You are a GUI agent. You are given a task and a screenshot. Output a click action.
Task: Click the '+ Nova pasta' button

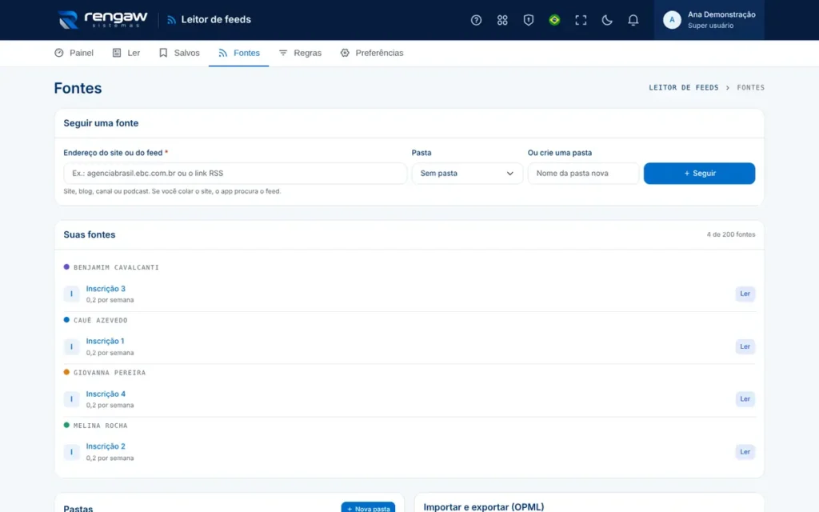pyautogui.click(x=368, y=508)
